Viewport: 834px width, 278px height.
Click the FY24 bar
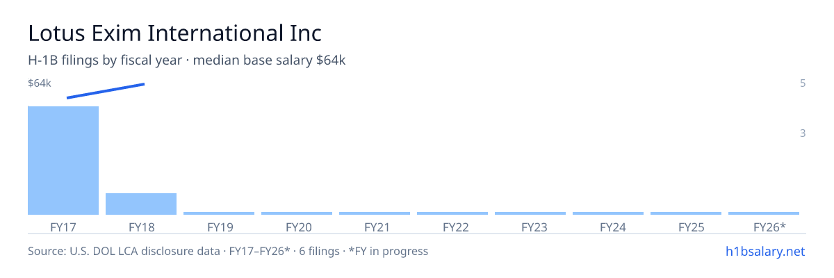tap(608, 213)
